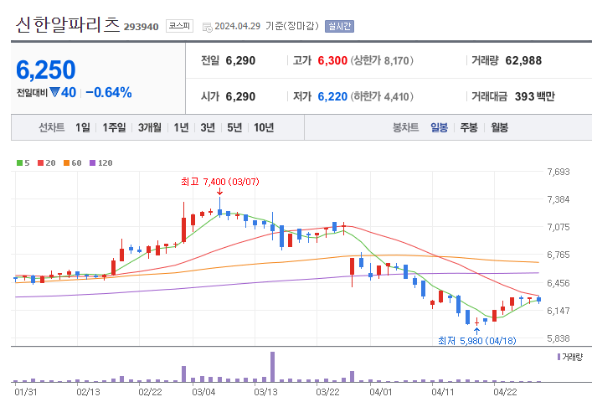Switch to 월봉 monthly candle chart

point(499,127)
